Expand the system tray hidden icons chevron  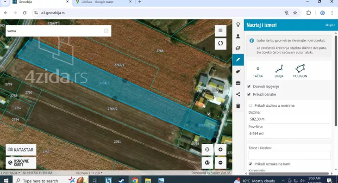283,181
